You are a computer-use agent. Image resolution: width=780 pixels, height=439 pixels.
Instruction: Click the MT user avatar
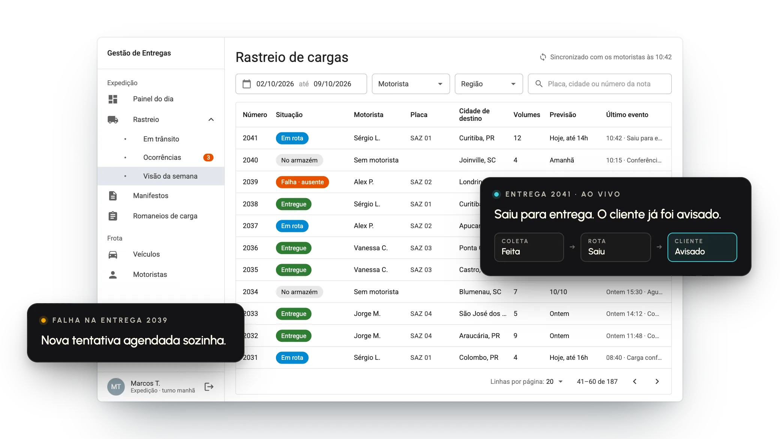(x=116, y=387)
